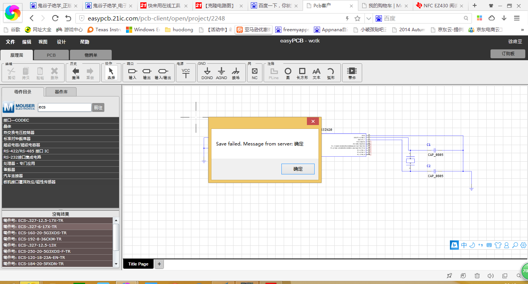Screen dimensions: 528x284
Task: Click the 撤消 undo arrow in the toolbar
Action: point(76,73)
